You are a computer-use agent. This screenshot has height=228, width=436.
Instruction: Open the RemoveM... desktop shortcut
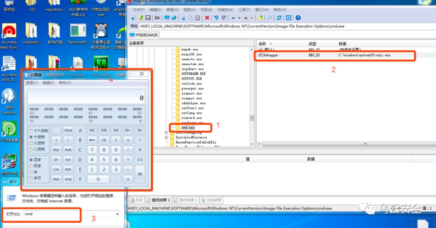click(x=78, y=33)
